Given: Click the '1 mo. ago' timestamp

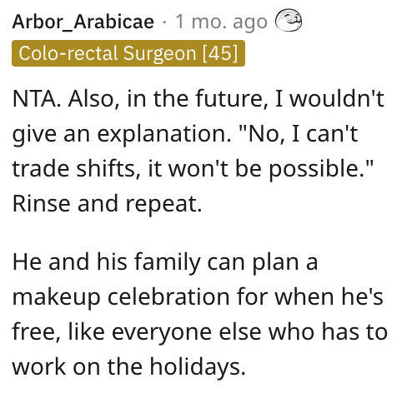Looking at the screenshot, I should [x=221, y=22].
